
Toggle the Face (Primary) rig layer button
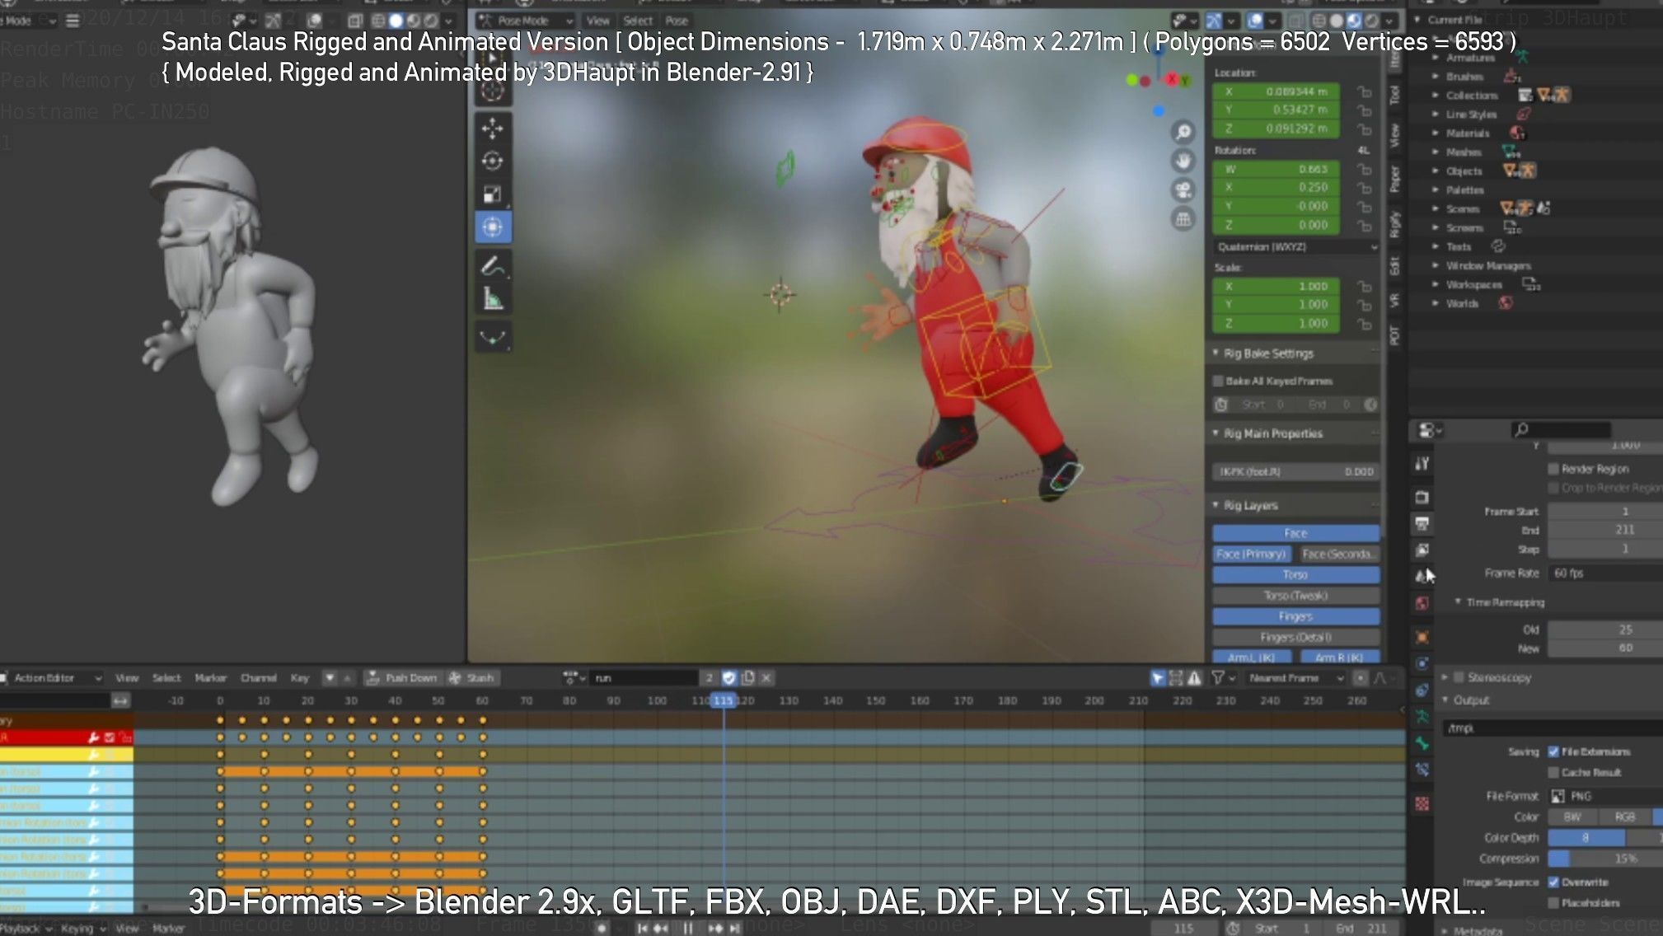(1251, 554)
